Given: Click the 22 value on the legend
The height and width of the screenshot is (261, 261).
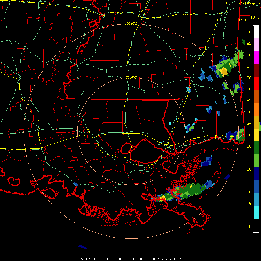Looking at the screenshot, I should (249, 158).
